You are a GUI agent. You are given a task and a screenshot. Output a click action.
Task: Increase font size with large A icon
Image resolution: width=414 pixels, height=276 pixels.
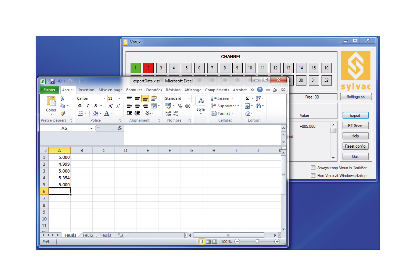110,106
